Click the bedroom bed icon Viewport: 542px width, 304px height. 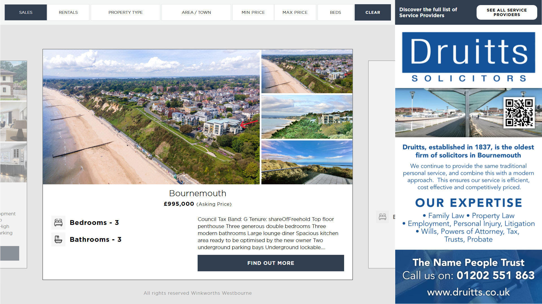[58, 223]
